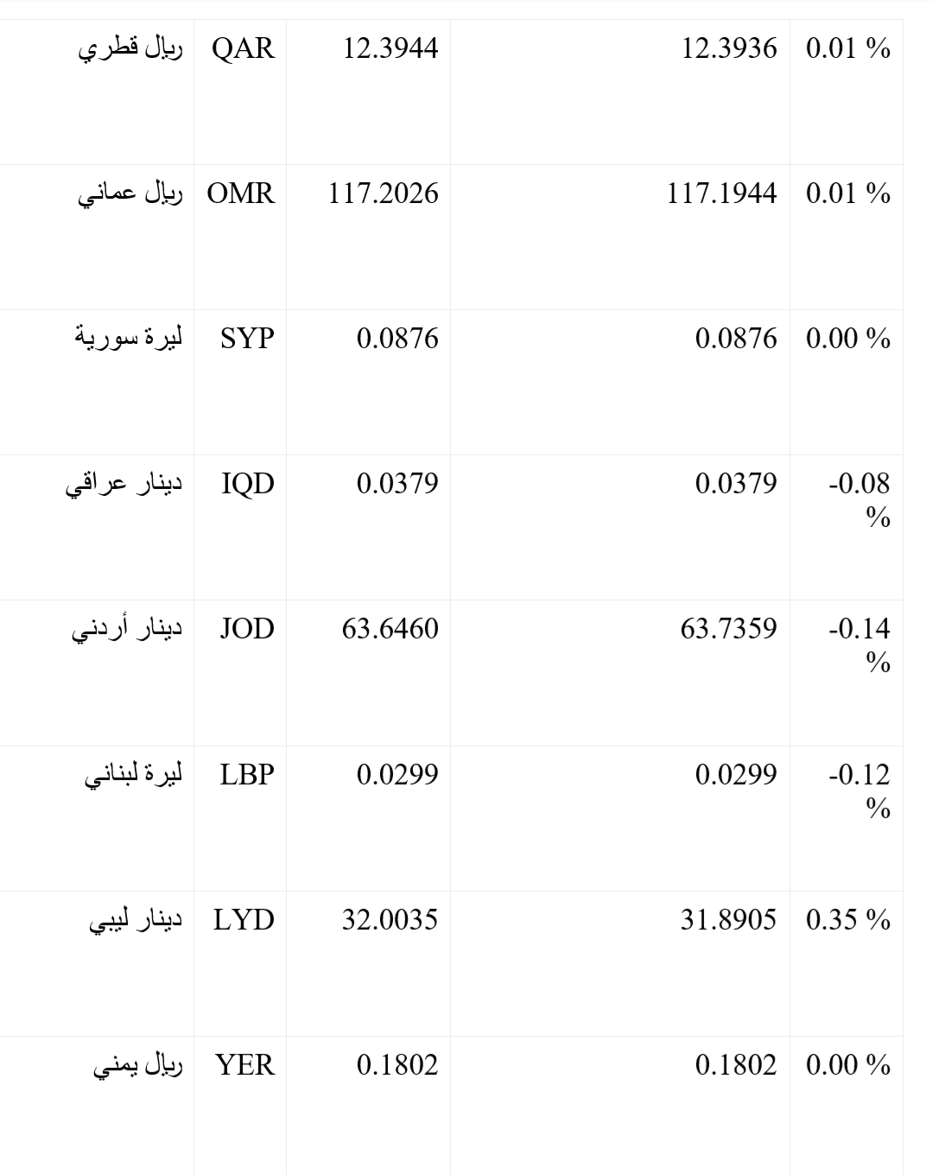Click previous rate 117.1944
Screen dimensions: 933x1175
pos(721,194)
